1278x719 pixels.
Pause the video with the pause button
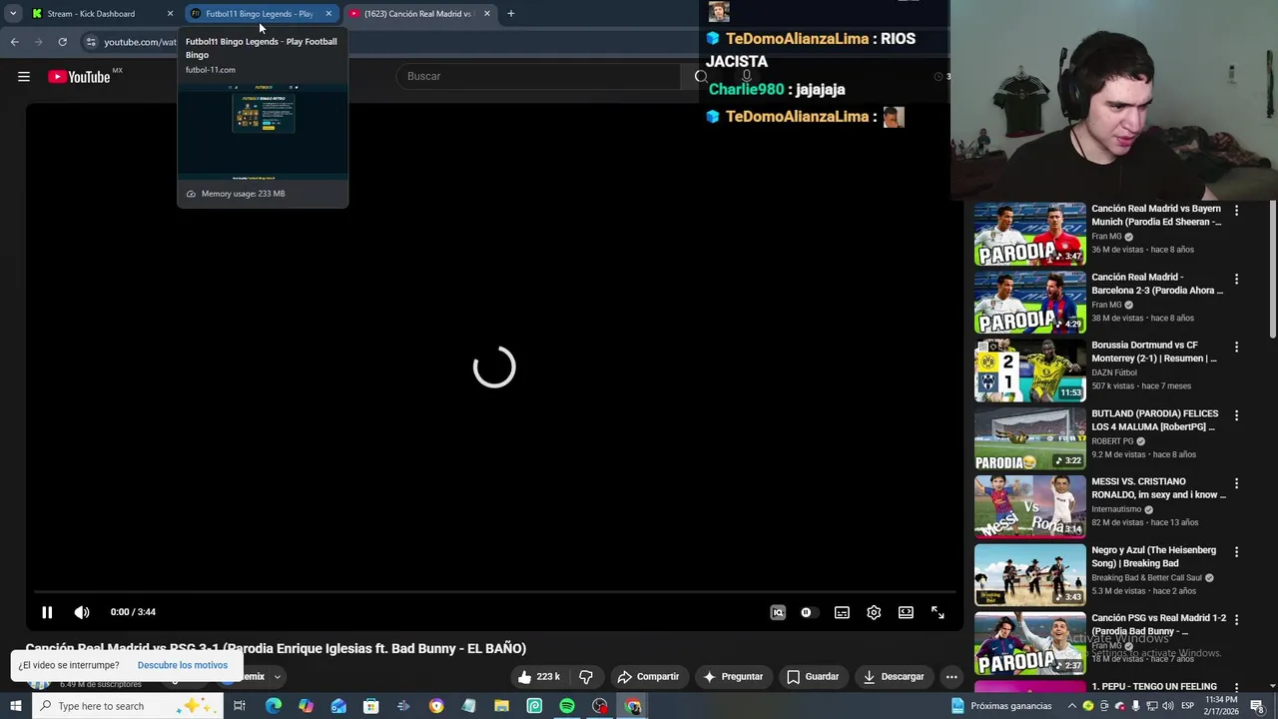point(47,612)
